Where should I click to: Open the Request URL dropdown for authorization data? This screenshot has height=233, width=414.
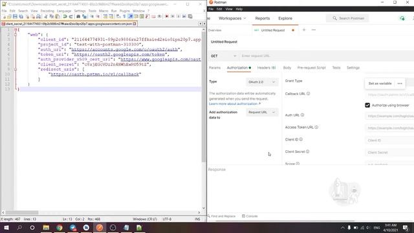[x=261, y=112]
